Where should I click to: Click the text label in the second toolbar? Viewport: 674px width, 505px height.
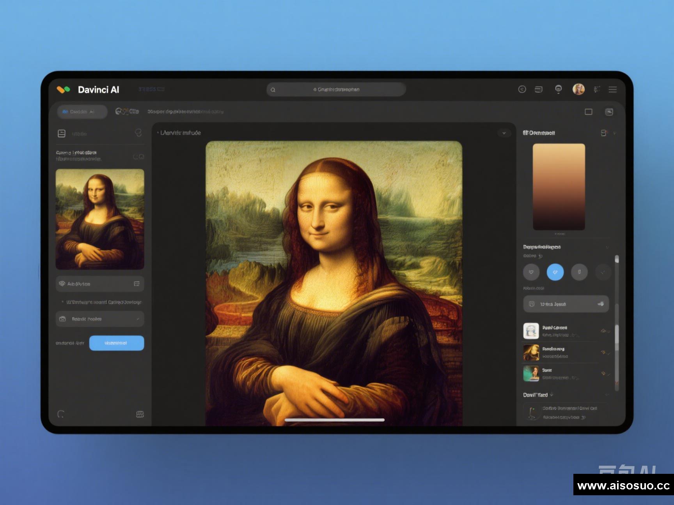coord(185,111)
